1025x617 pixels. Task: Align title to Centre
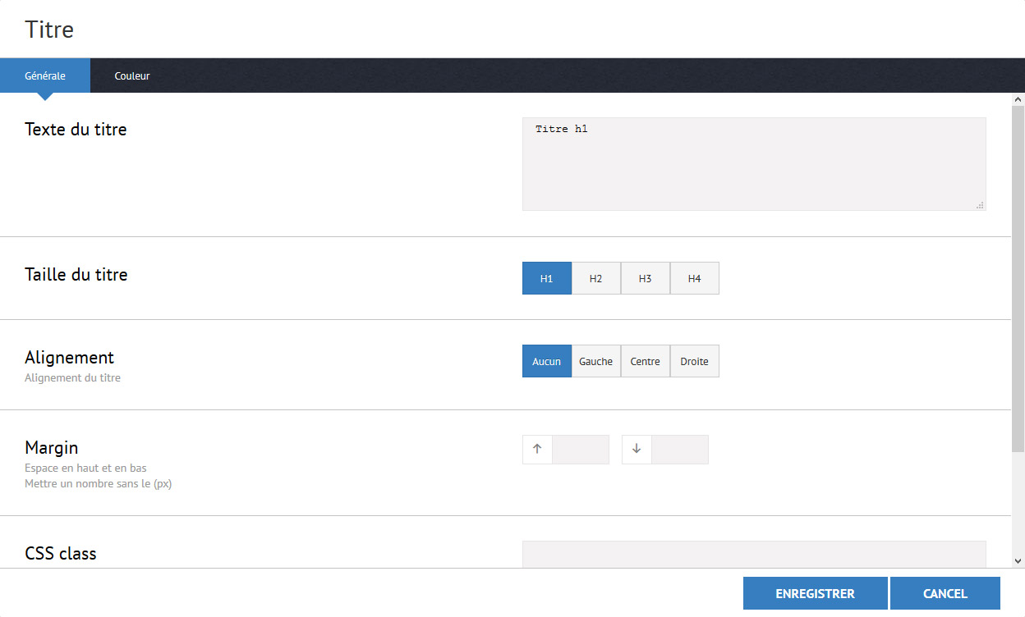(x=646, y=361)
